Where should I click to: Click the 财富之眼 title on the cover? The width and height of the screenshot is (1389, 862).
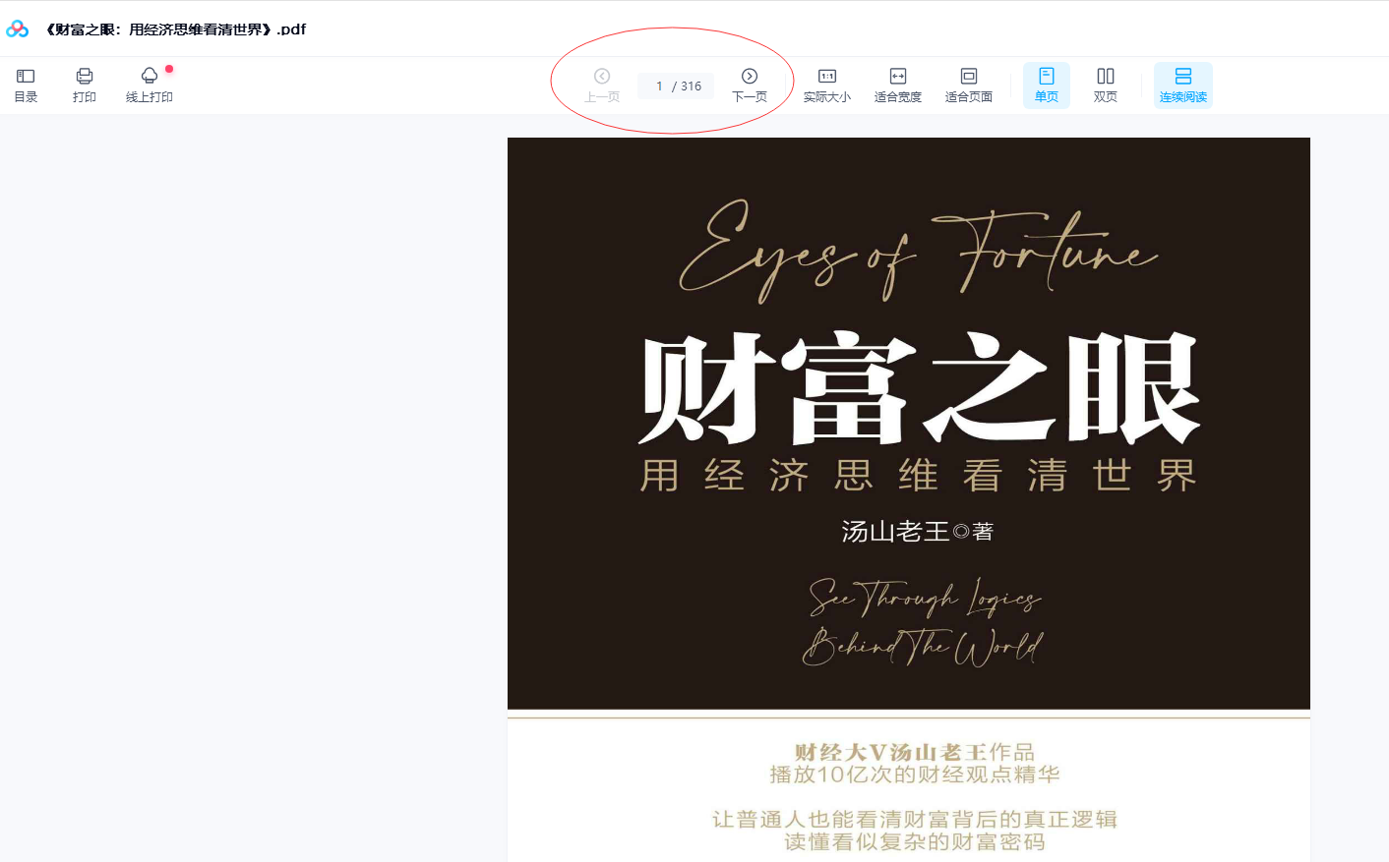pos(918,389)
